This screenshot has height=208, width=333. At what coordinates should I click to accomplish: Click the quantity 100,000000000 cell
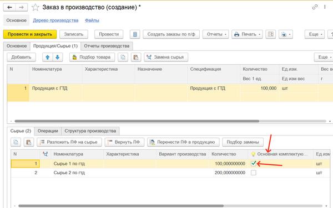point(228,164)
